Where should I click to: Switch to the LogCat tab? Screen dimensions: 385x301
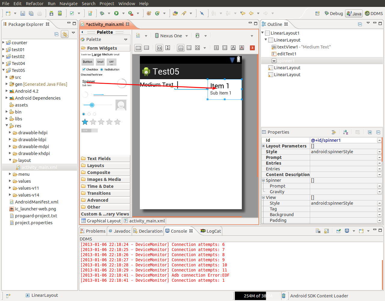[211, 231]
